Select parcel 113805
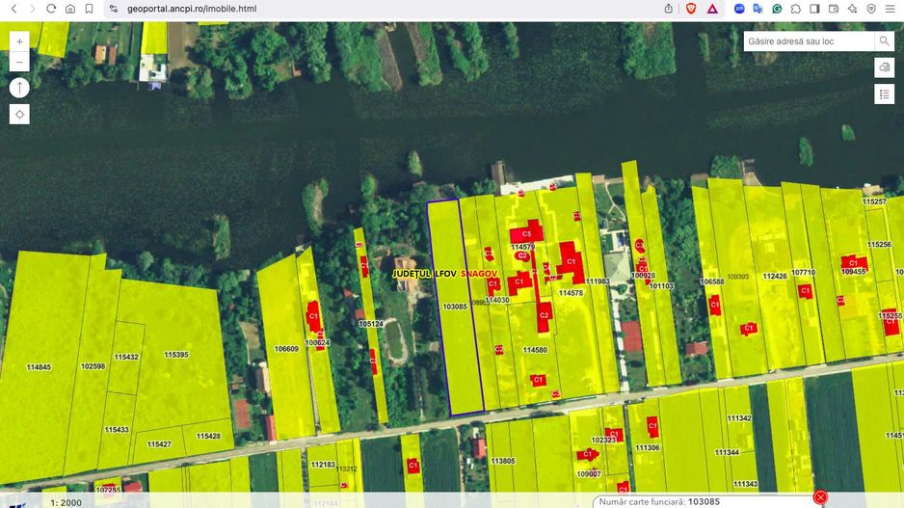 (503, 461)
